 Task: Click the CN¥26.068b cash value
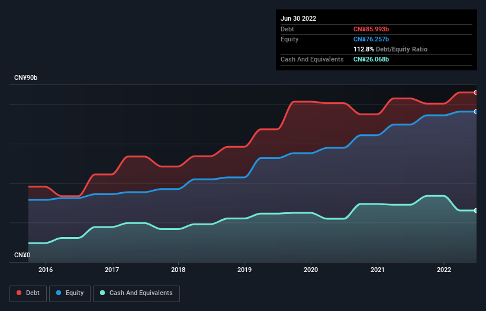[371, 59]
